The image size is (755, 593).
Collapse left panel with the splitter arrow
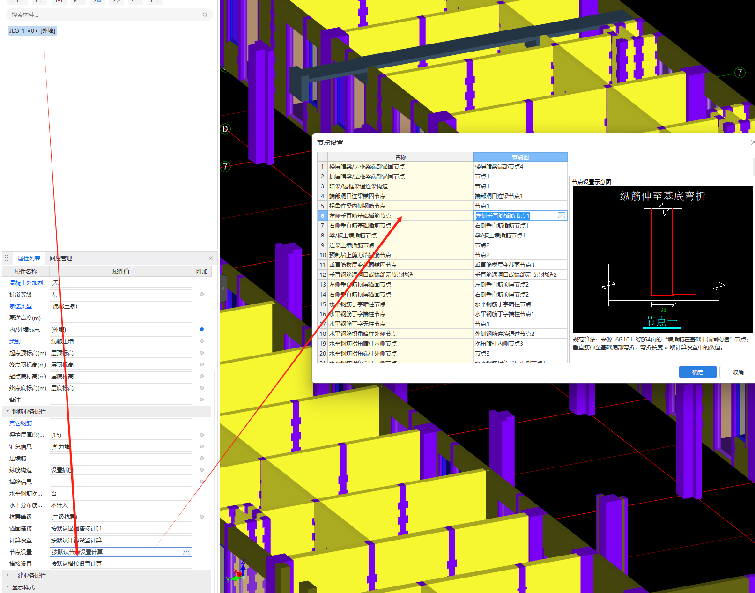[223, 289]
